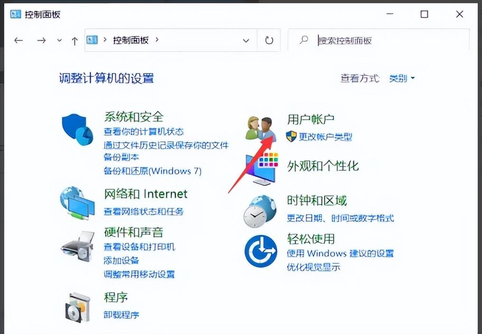Open 程序 category heading
The image size is (482, 334).
(116, 297)
